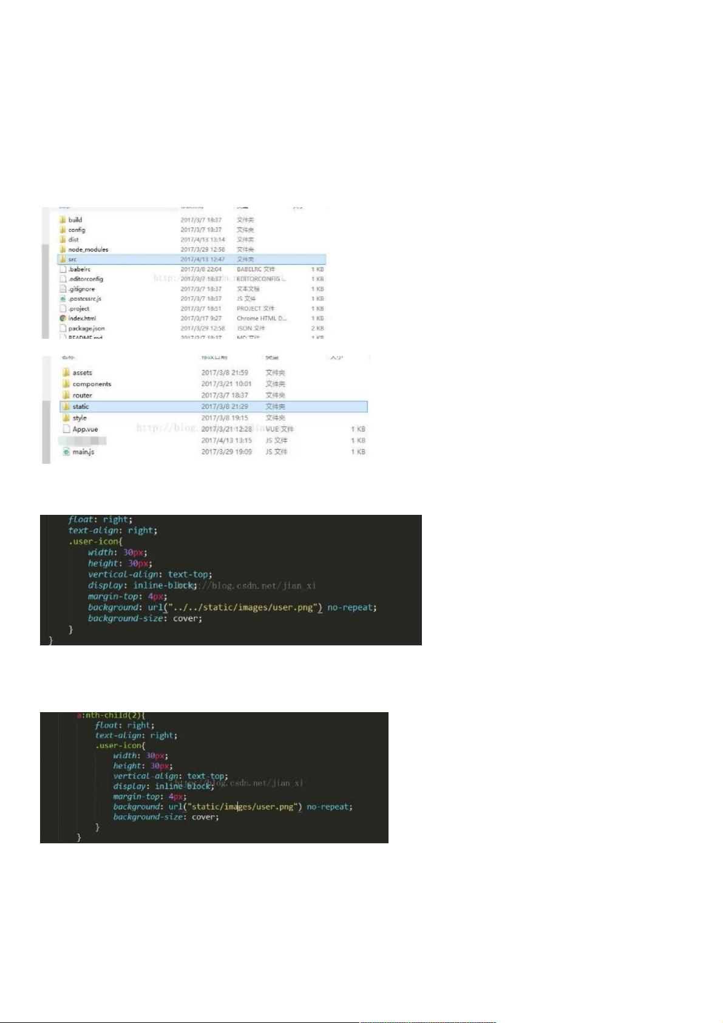Click the router folder icon
The image size is (723, 1023).
pos(66,395)
